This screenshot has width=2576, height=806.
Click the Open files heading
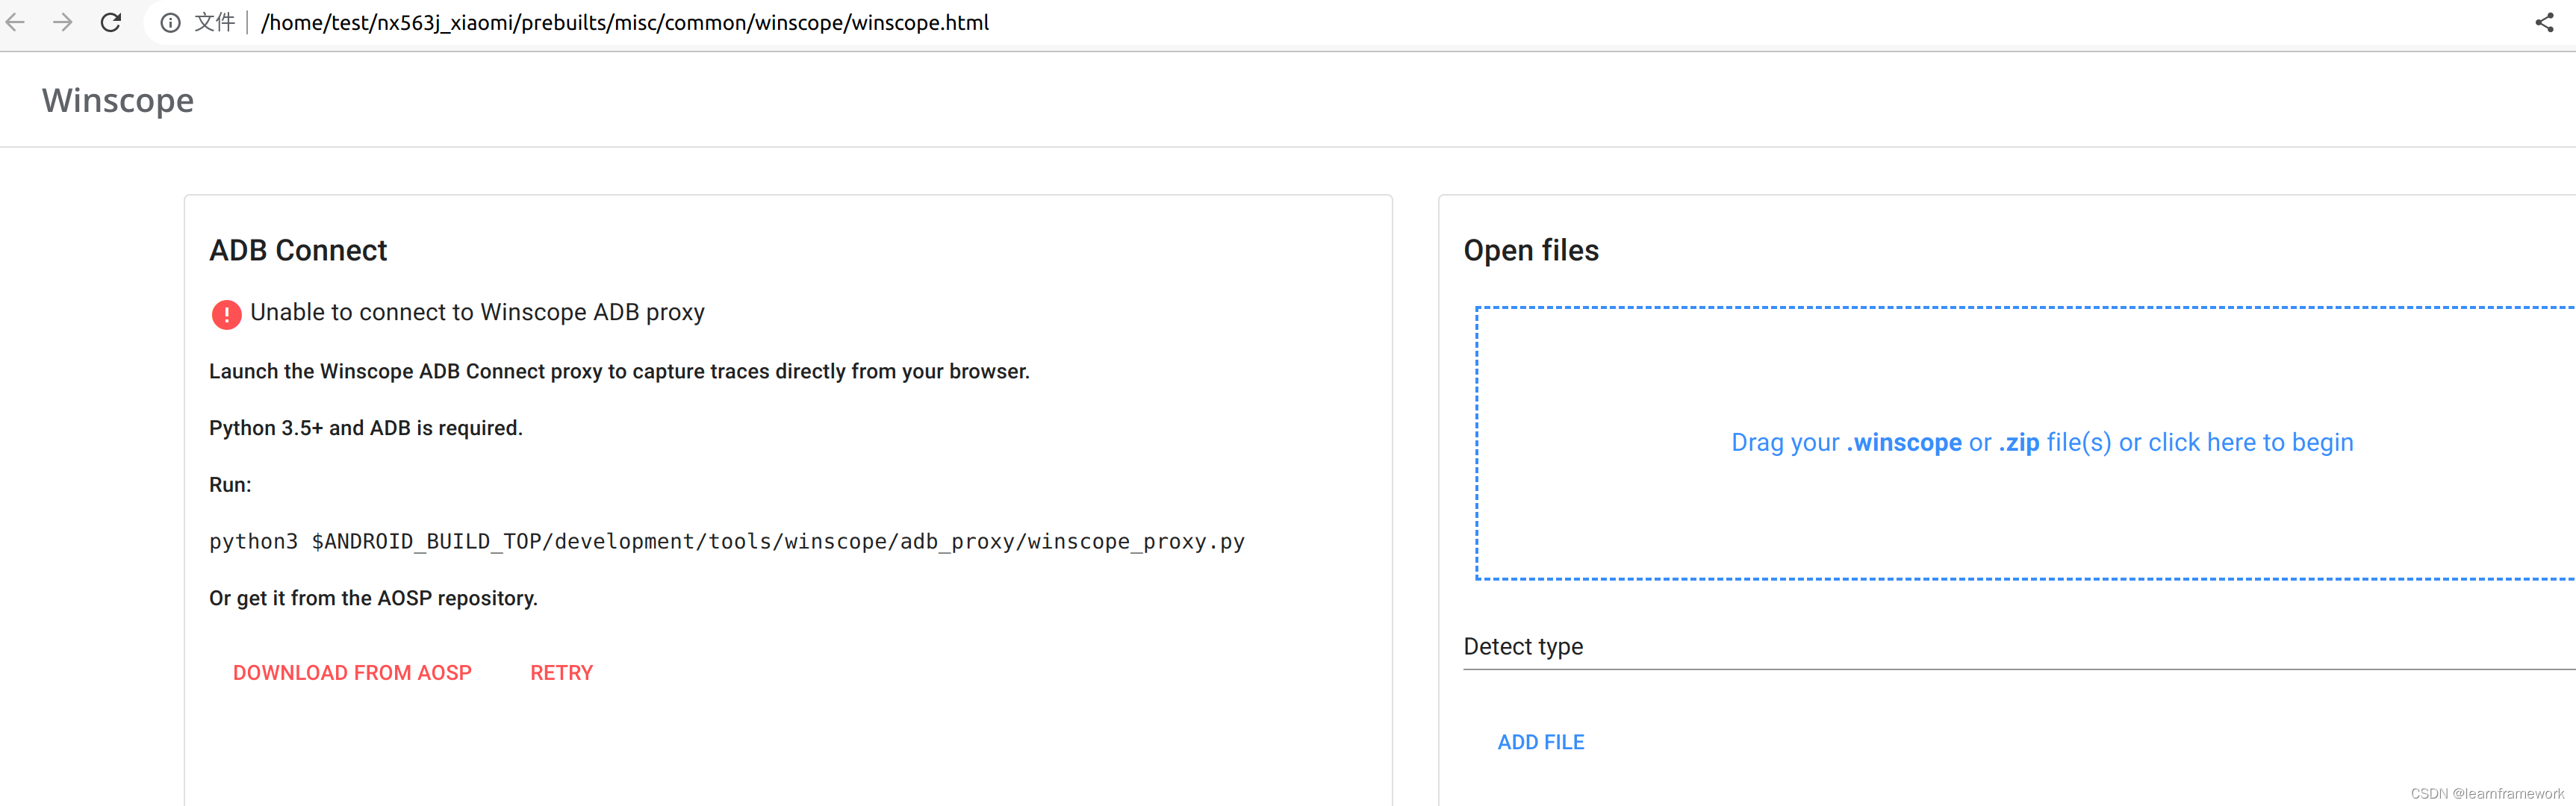click(1531, 250)
